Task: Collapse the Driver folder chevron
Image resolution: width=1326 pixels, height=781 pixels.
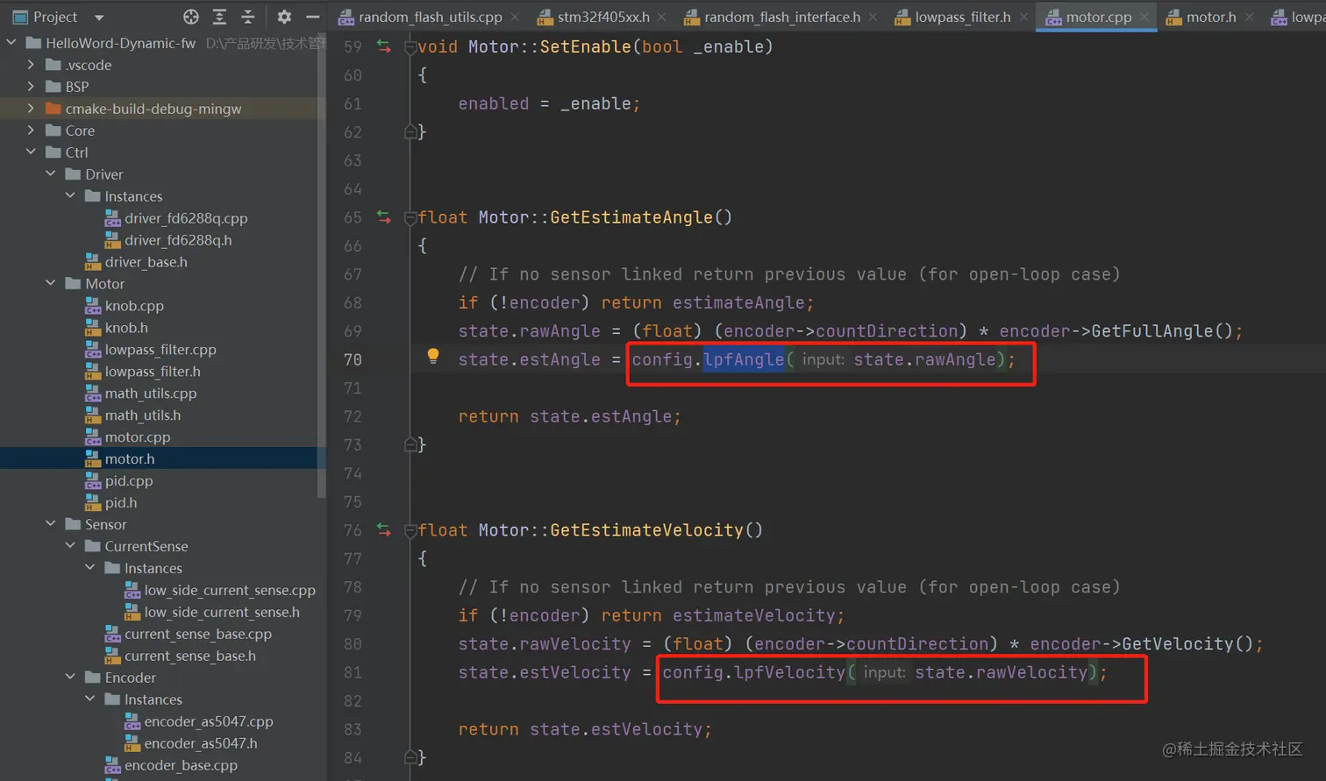Action: pos(51,174)
